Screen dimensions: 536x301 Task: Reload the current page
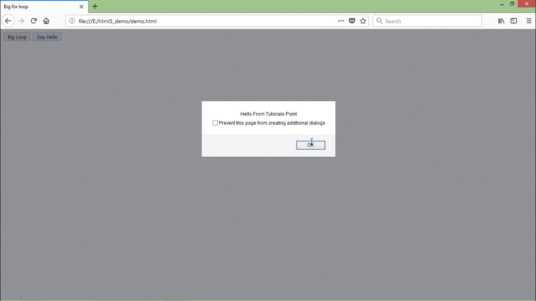pos(33,21)
